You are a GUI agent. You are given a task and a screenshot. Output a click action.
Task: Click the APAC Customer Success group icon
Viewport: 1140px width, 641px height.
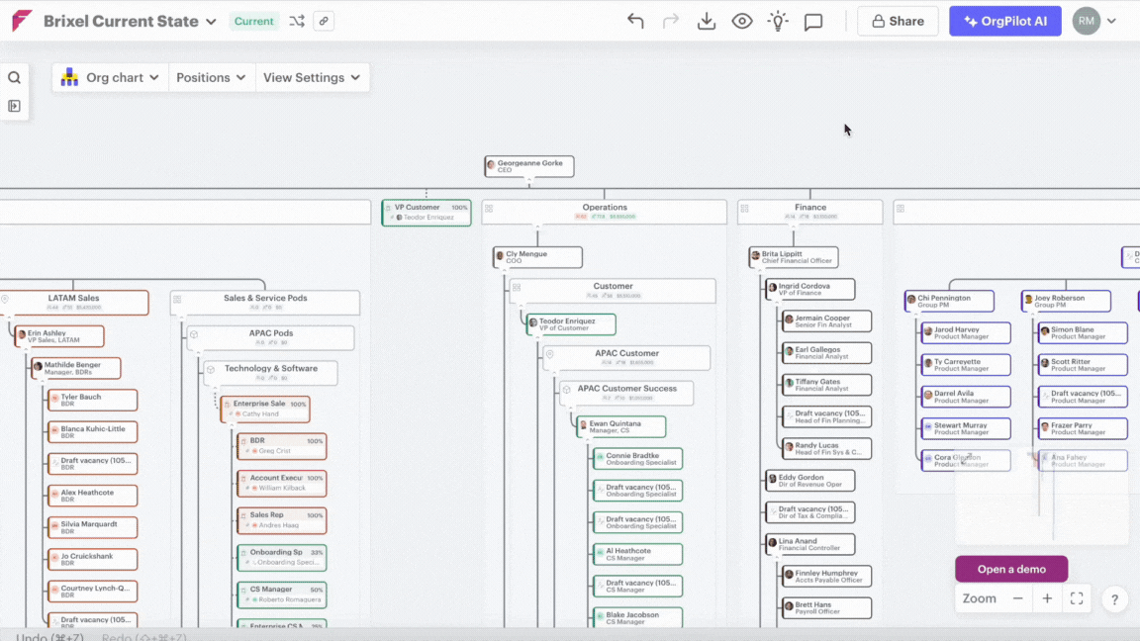click(x=566, y=390)
